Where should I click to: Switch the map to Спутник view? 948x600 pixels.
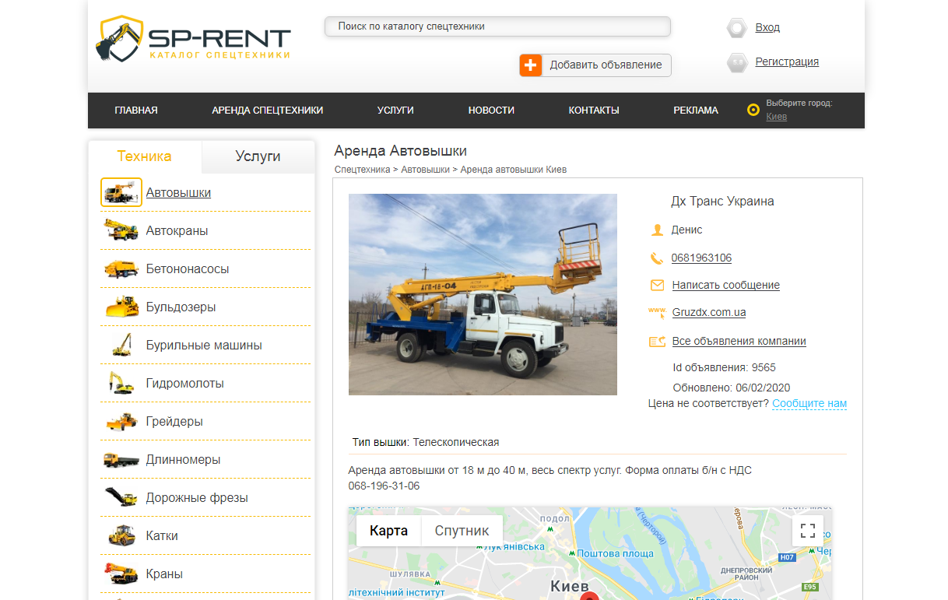pos(462,531)
